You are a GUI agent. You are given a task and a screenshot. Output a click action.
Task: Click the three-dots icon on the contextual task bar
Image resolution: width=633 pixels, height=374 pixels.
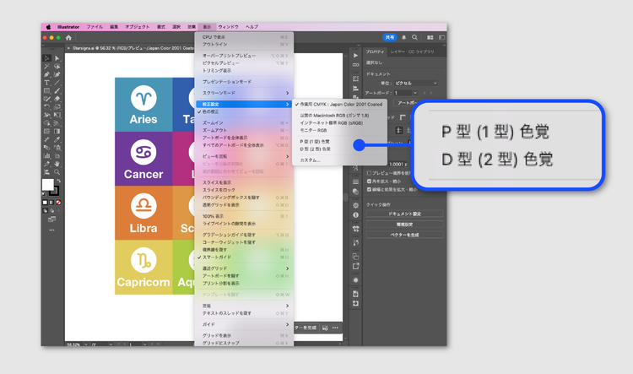click(x=335, y=328)
